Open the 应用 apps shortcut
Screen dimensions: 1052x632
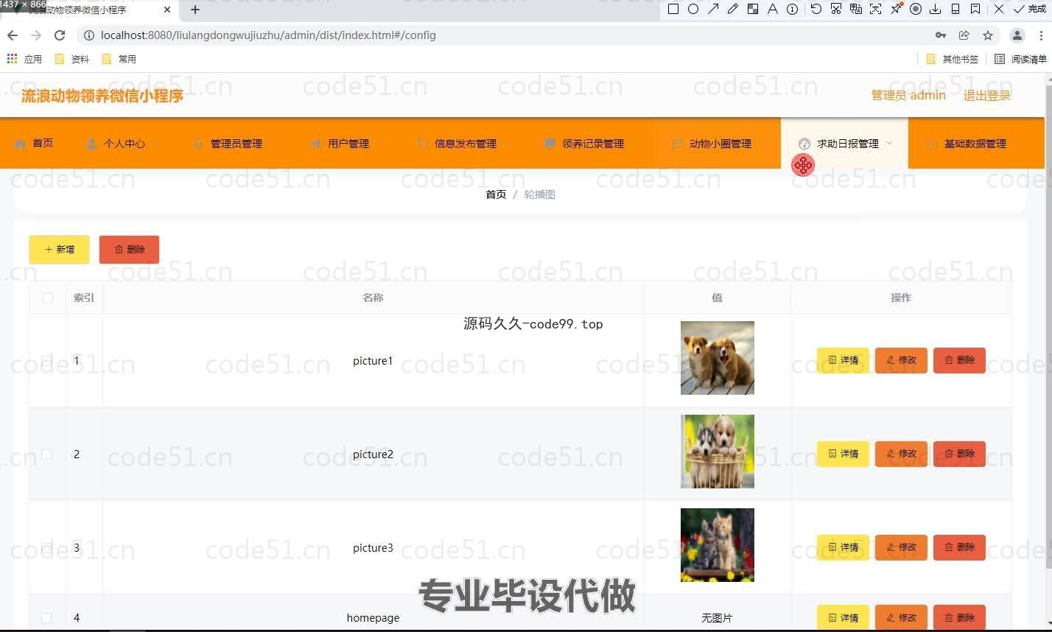(x=24, y=59)
